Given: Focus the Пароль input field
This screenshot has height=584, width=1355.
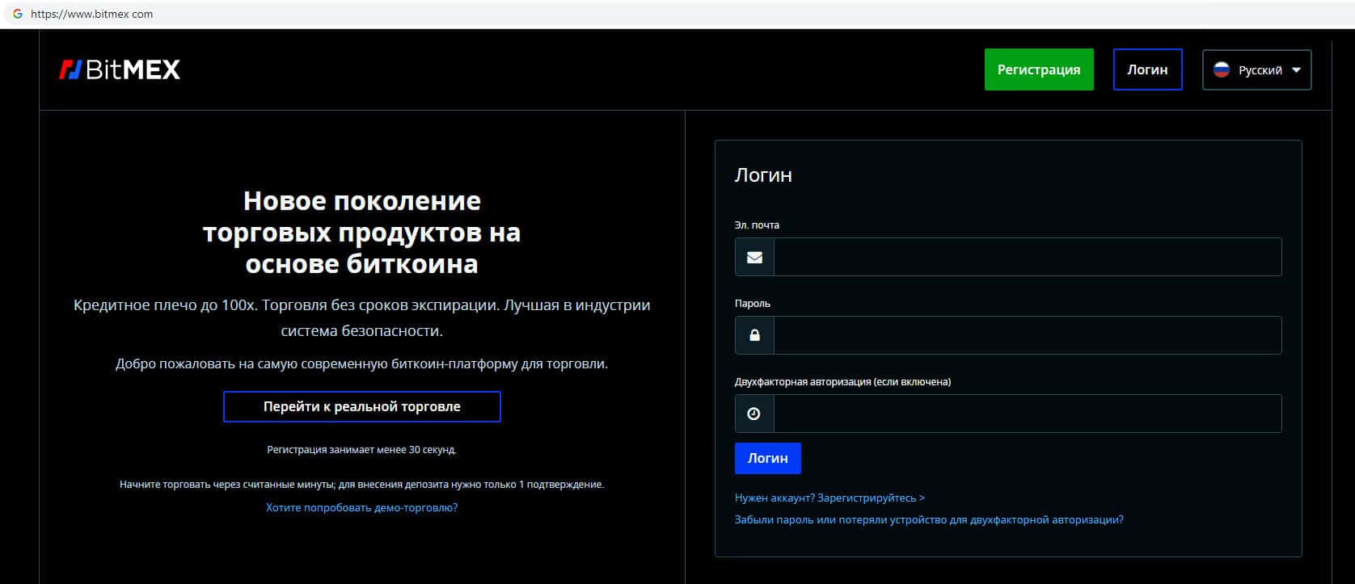Looking at the screenshot, I should 1027,335.
